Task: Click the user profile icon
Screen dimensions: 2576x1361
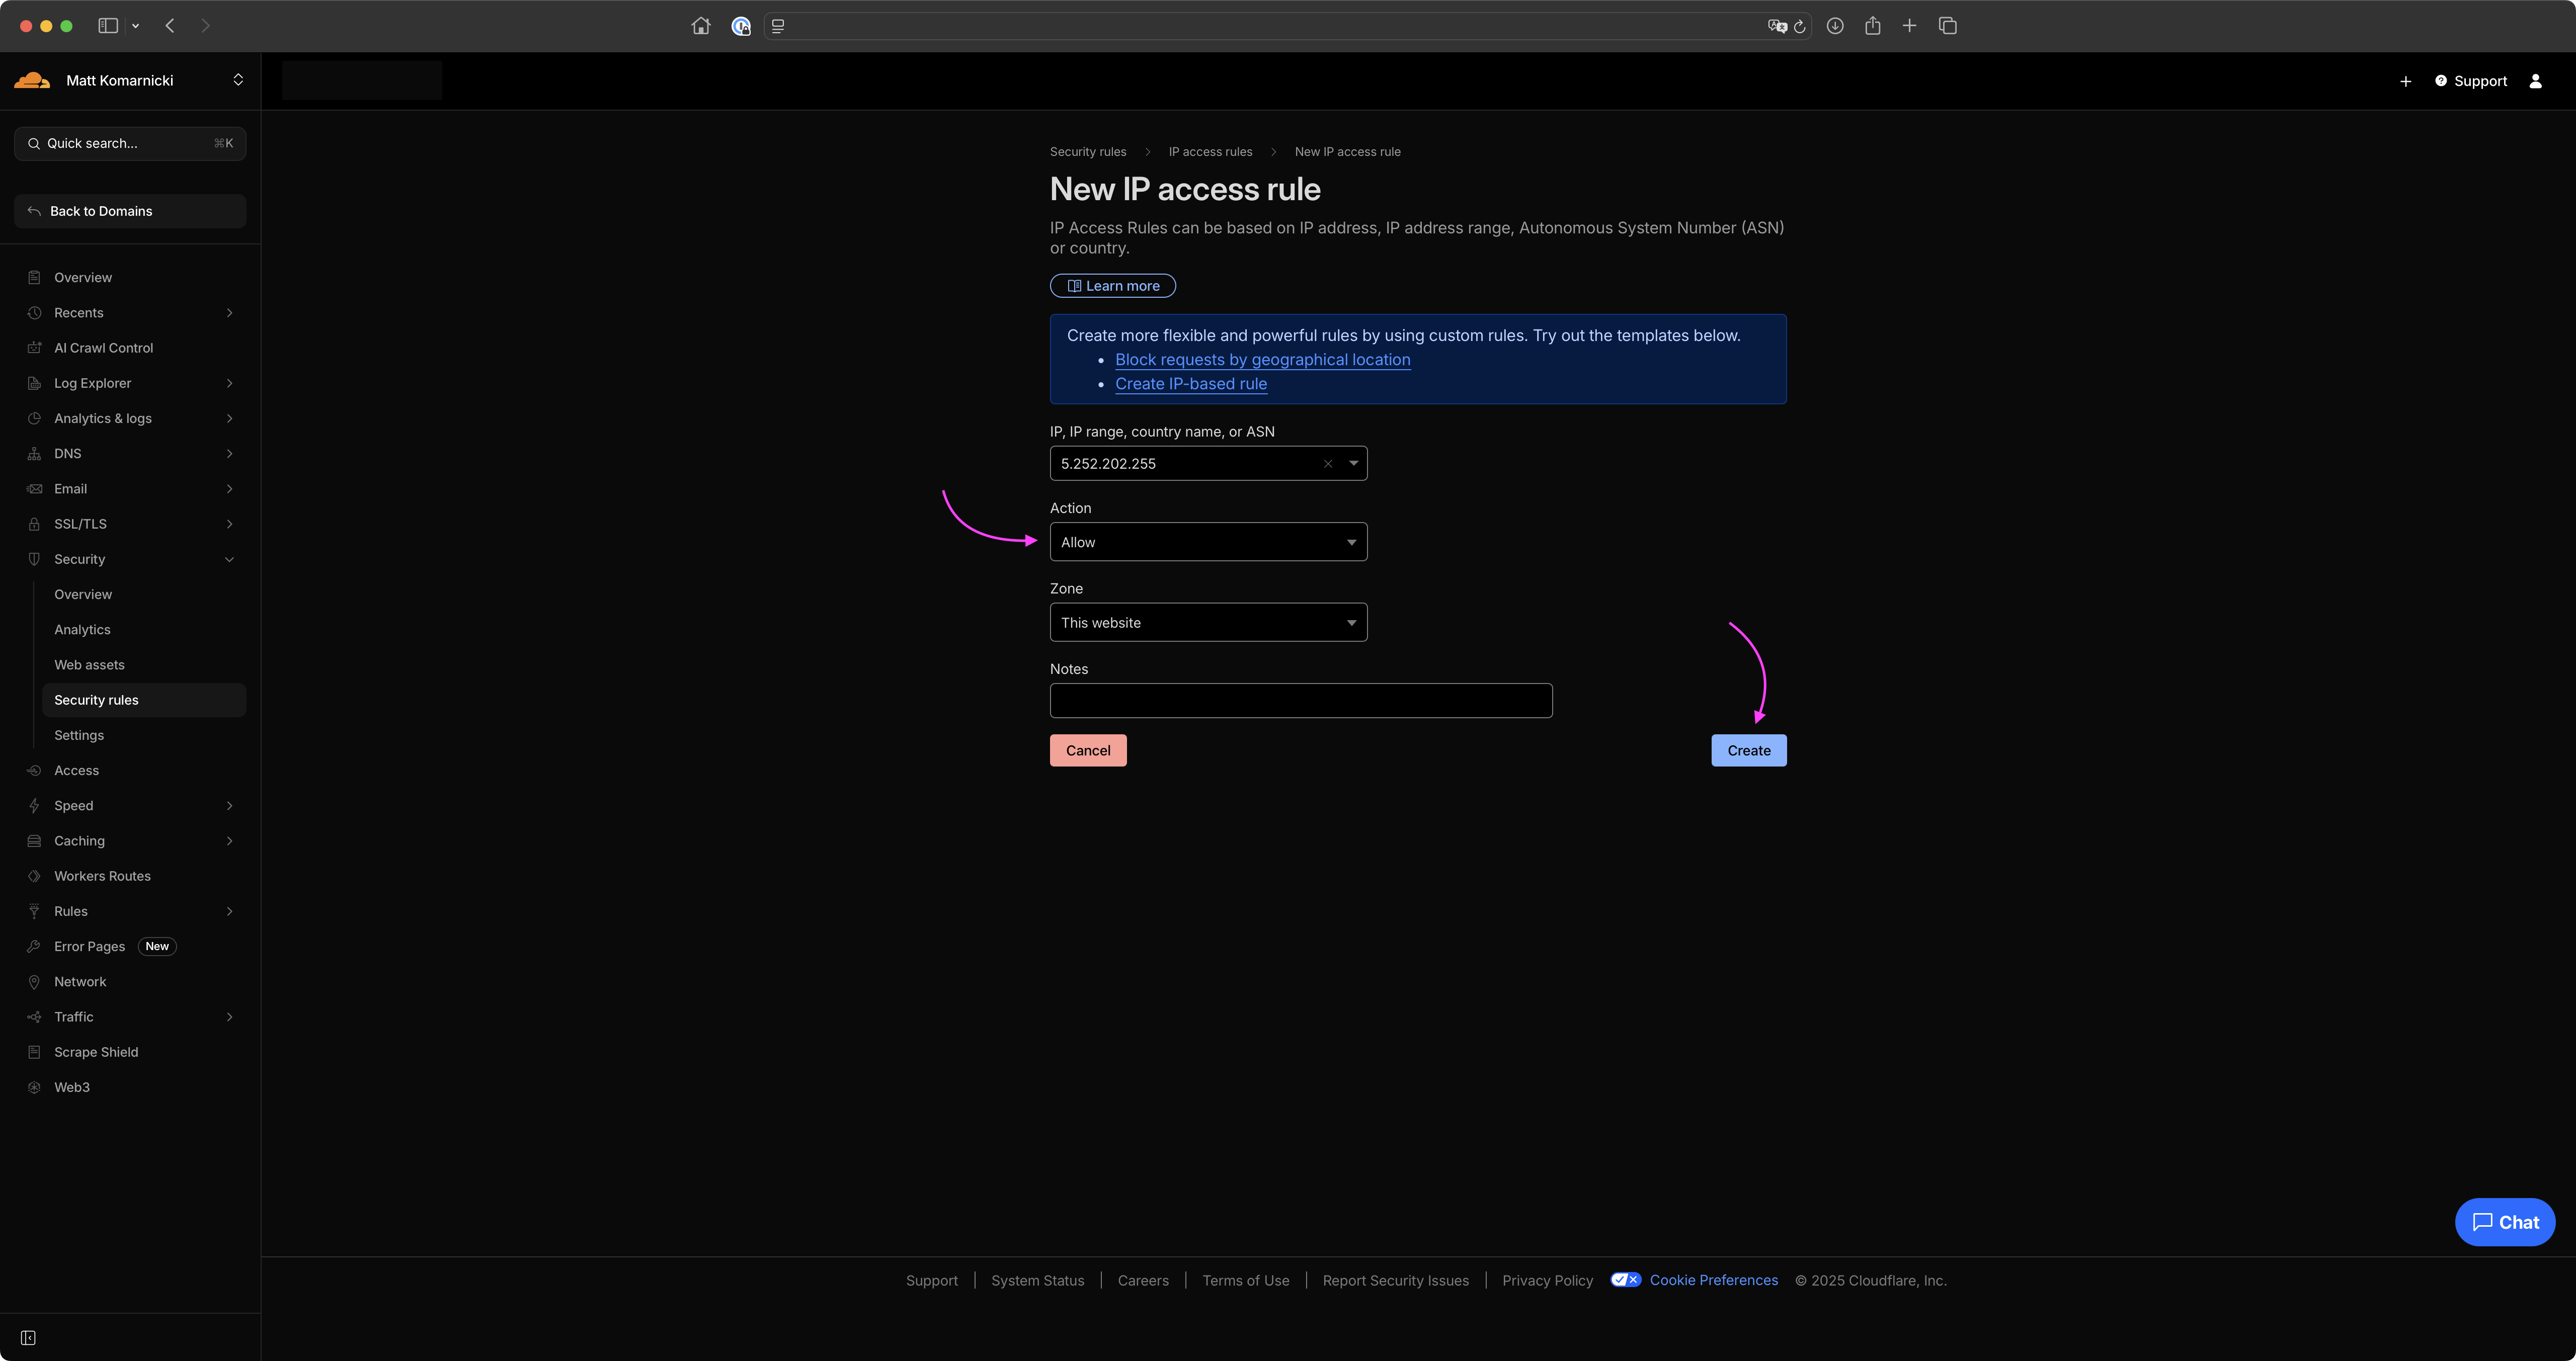Action: [x=2535, y=81]
